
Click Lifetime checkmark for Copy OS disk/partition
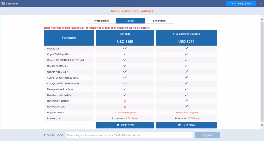[186, 54]
